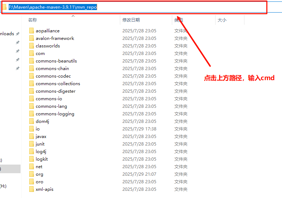This screenshot has height=198, width=282.
Task: Click the 名称 column header label
Action: (32, 20)
